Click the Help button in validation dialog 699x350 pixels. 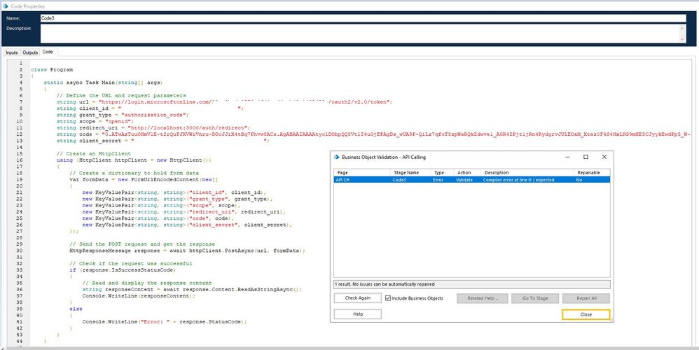click(x=357, y=314)
